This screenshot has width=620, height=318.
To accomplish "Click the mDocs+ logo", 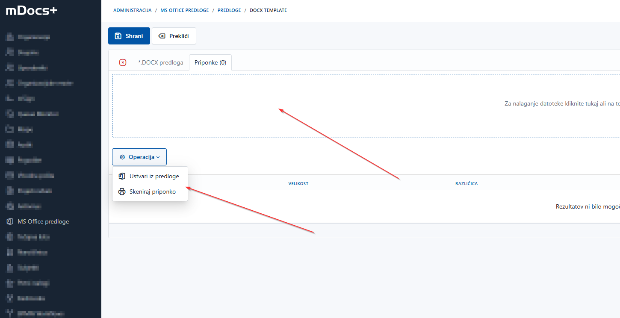I will 31,11.
